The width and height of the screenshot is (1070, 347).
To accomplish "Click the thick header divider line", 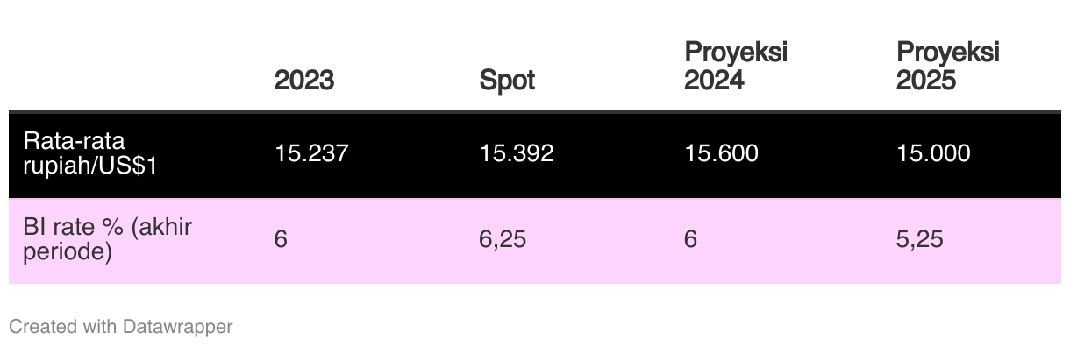I will pos(535,112).
